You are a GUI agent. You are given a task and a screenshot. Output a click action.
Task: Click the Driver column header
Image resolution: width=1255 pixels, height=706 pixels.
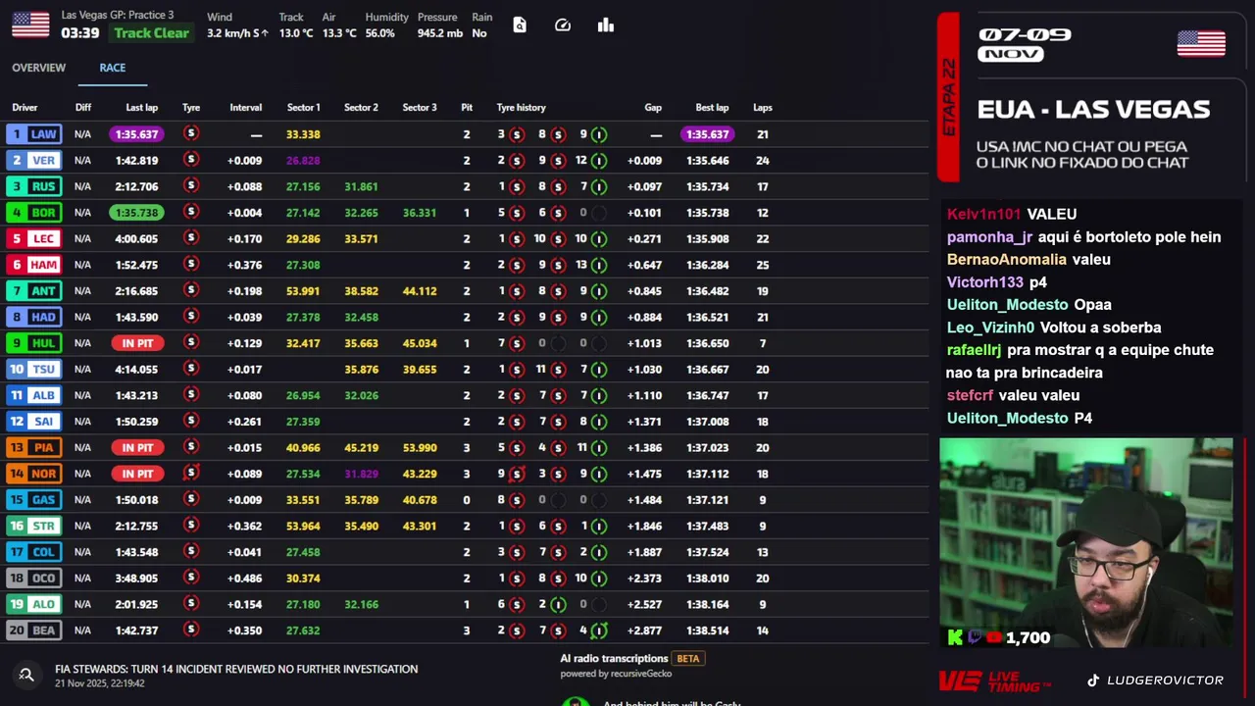(x=25, y=108)
